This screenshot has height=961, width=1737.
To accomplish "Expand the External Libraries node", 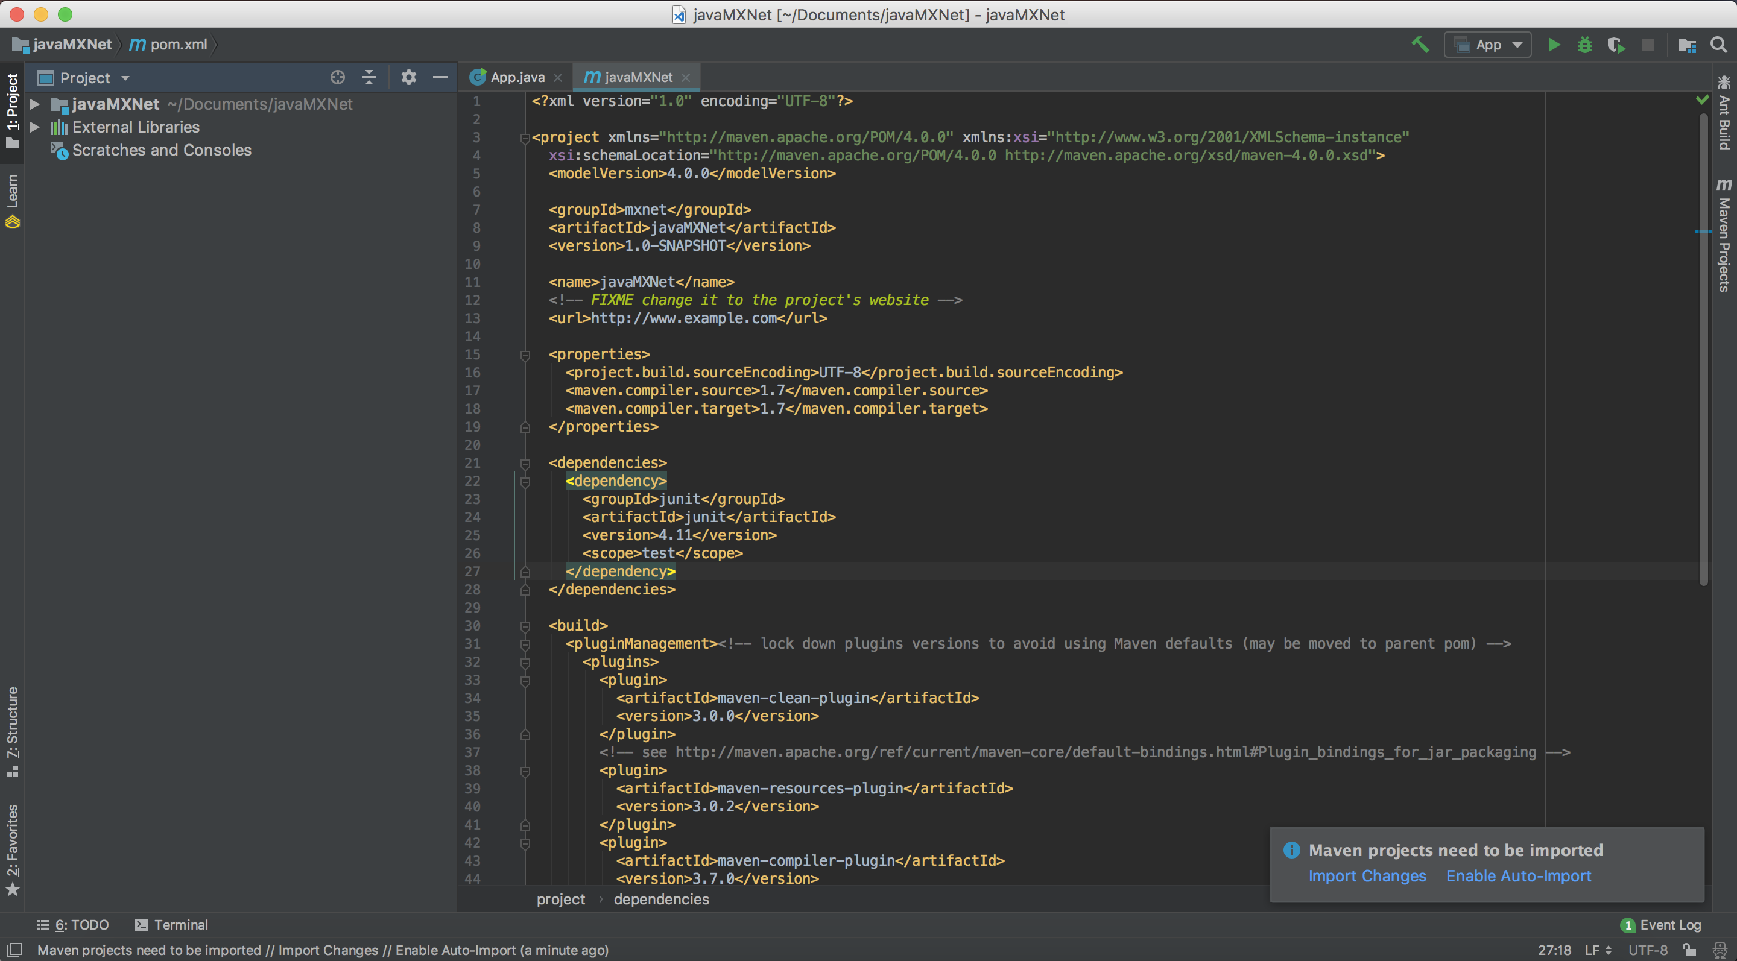I will pyautogui.click(x=35, y=127).
